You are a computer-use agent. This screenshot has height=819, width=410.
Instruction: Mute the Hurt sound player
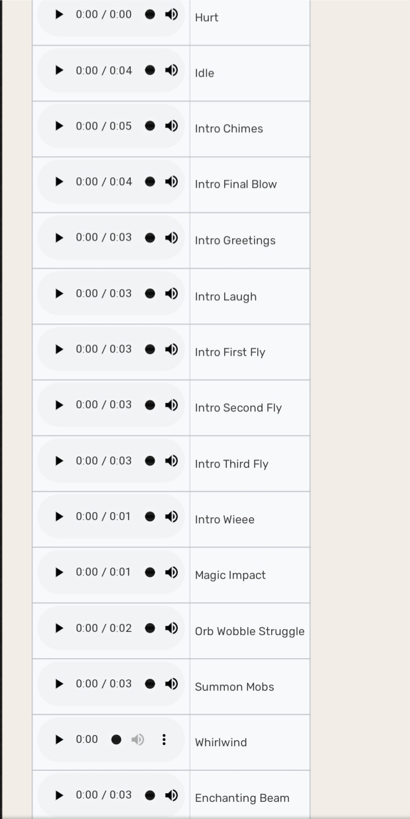(171, 15)
